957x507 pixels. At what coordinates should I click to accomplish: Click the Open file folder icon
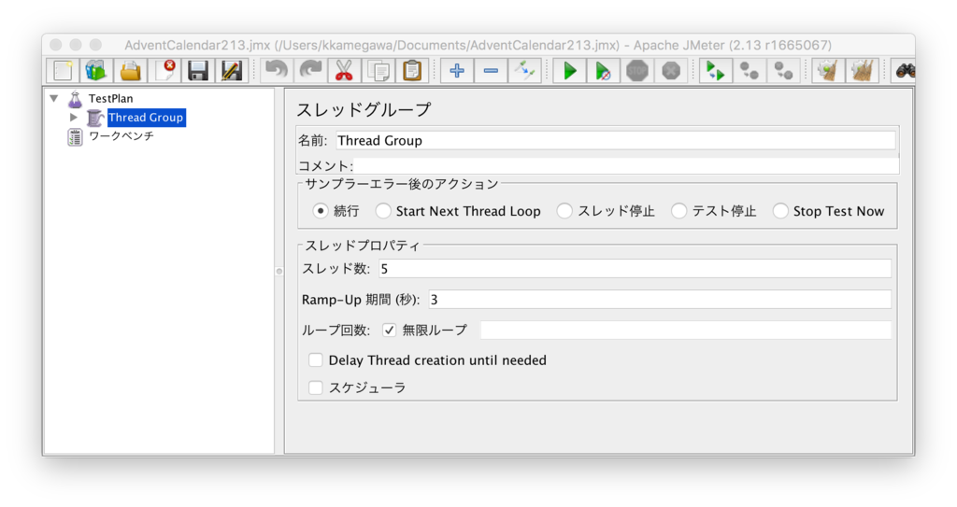(130, 71)
